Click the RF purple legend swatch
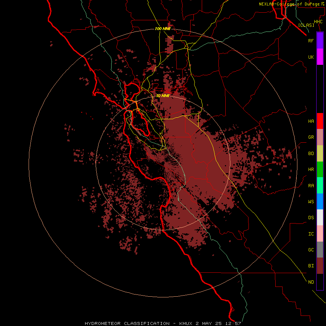This screenshot has width=326, height=326. pyautogui.click(x=320, y=41)
